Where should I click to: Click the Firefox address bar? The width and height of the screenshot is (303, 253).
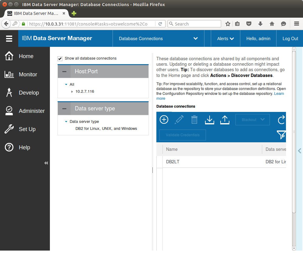point(91,24)
